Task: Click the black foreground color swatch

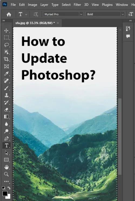Action: click(x=5, y=193)
